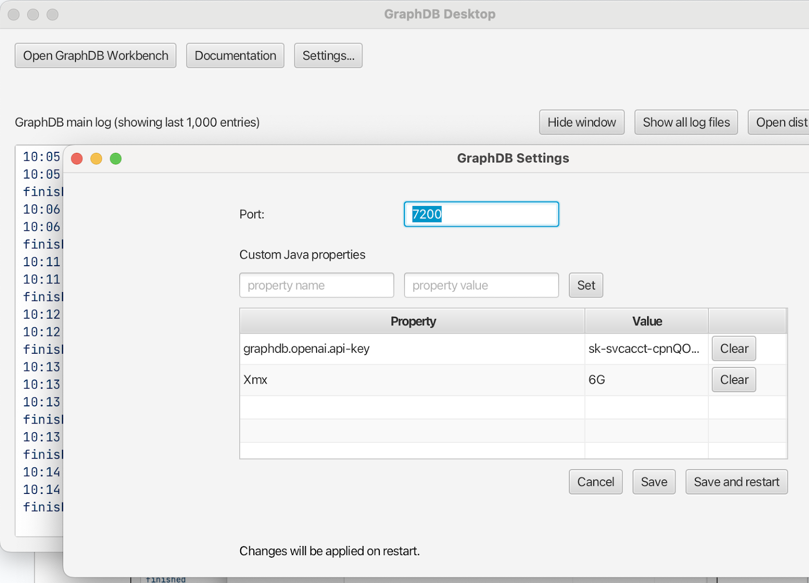Close the GraphDB Settings window (red button)
Image resolution: width=809 pixels, height=583 pixels.
[77, 159]
